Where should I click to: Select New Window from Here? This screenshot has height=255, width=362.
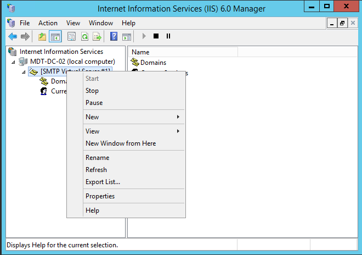coord(126,143)
